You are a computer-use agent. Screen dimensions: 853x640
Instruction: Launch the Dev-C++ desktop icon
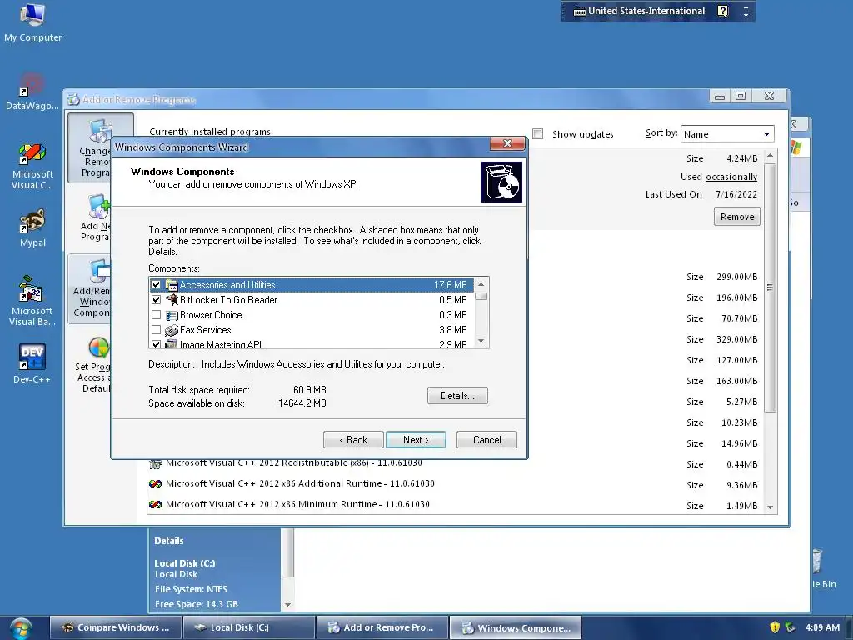point(32,363)
